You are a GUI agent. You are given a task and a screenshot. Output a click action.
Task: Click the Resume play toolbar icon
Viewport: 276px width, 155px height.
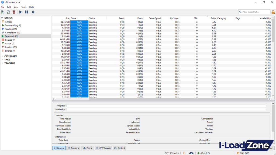pos(20,12)
